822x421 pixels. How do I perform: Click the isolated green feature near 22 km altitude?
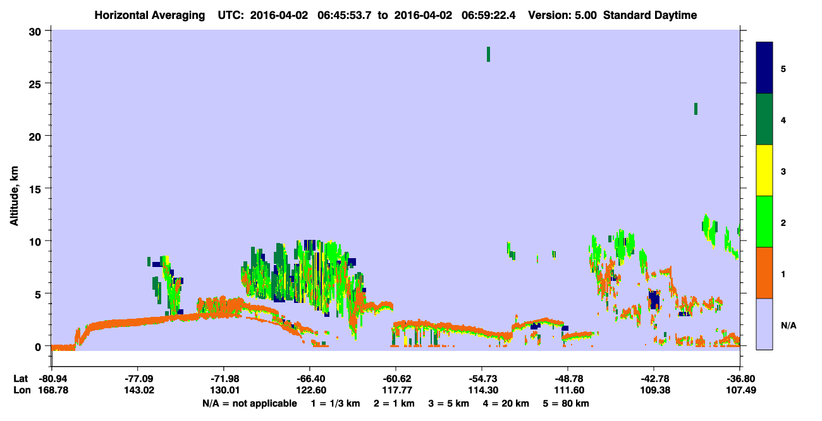click(x=696, y=109)
